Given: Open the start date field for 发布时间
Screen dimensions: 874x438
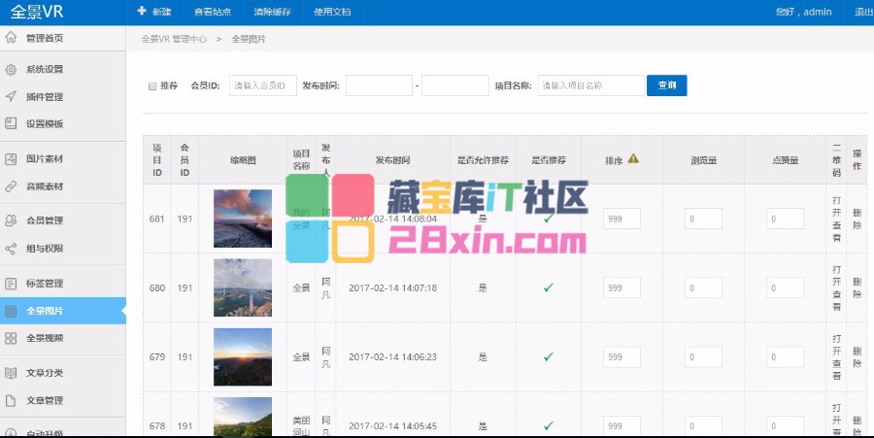Looking at the screenshot, I should 379,85.
